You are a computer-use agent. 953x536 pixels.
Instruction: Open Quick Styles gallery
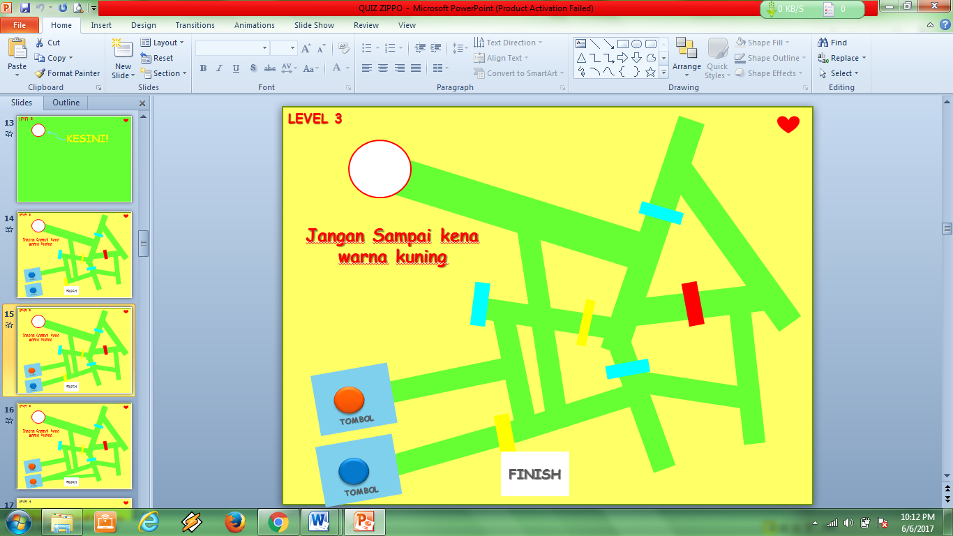tap(717, 58)
